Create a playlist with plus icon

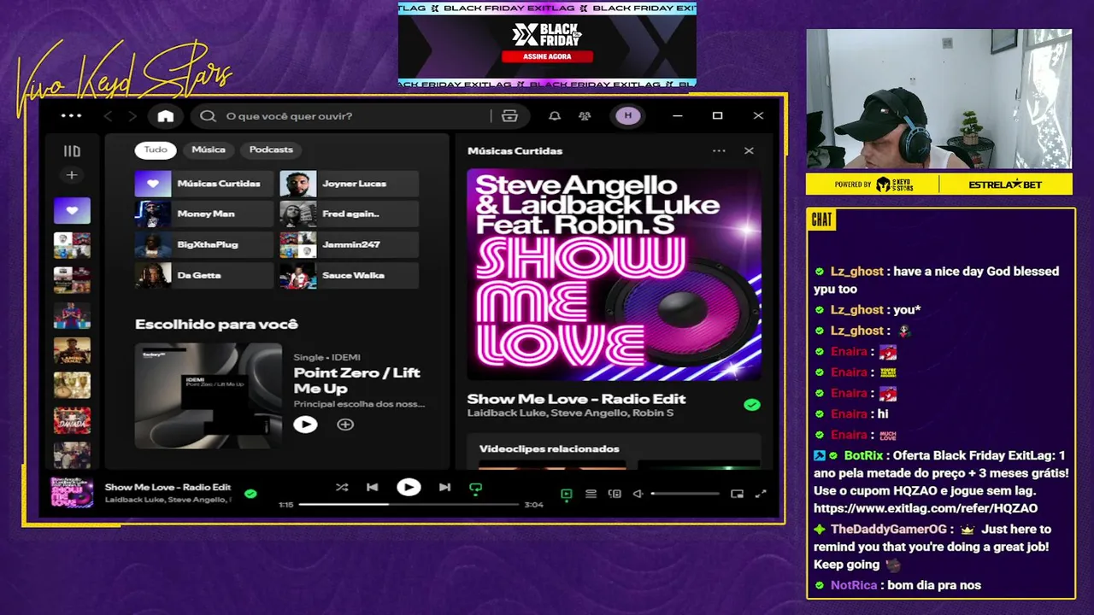click(72, 175)
